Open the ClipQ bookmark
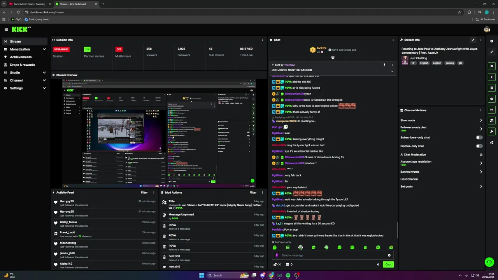498x280 pixels. [x=16, y=19]
